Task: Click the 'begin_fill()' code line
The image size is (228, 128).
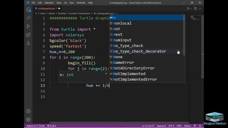Action: click(x=82, y=63)
